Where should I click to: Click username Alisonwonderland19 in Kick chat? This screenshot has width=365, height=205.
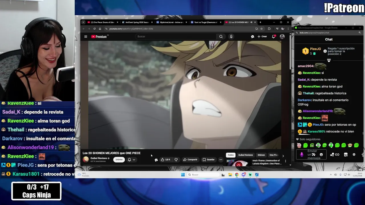[x=317, y=111]
